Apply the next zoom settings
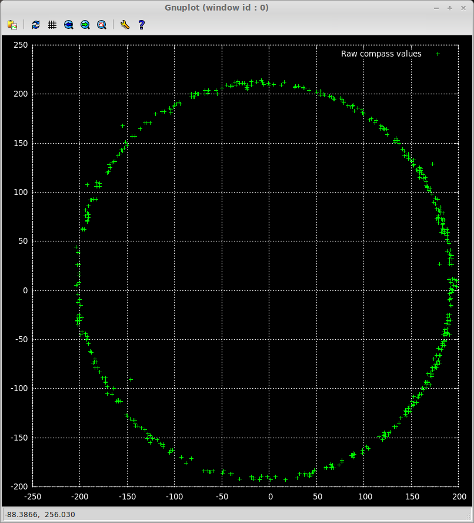Screen dimensions: 474x523 [x=85, y=25]
